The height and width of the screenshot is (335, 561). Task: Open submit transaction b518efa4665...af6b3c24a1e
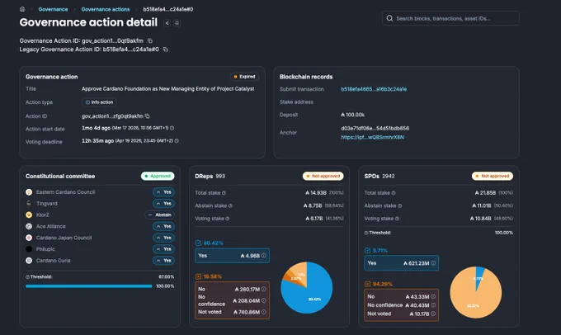pos(374,89)
